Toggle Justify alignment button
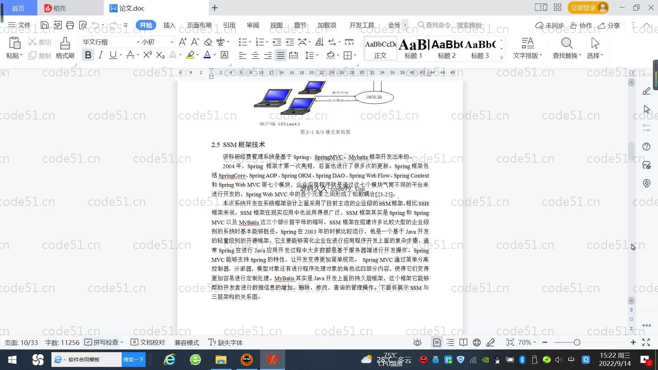The height and width of the screenshot is (370, 658). coord(281,55)
